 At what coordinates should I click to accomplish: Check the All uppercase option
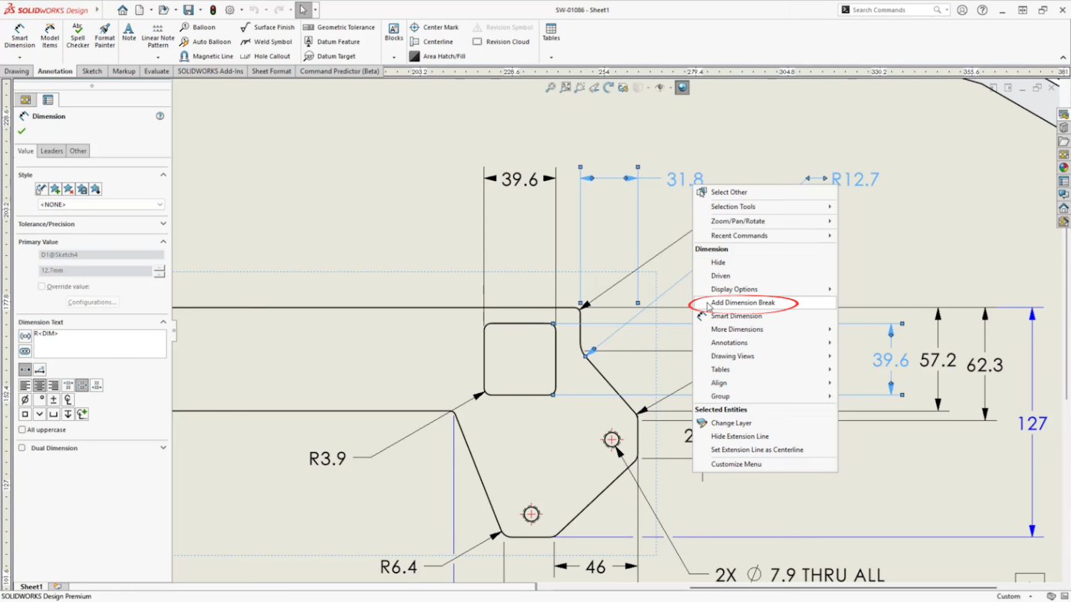[x=22, y=430]
